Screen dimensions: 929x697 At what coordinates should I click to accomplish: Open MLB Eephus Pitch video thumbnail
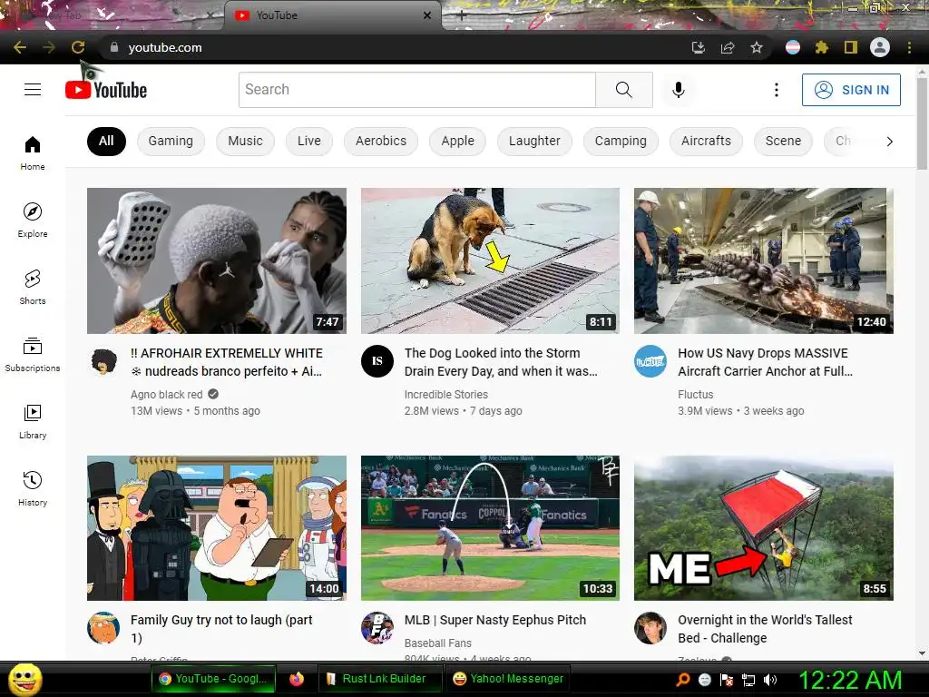[490, 528]
